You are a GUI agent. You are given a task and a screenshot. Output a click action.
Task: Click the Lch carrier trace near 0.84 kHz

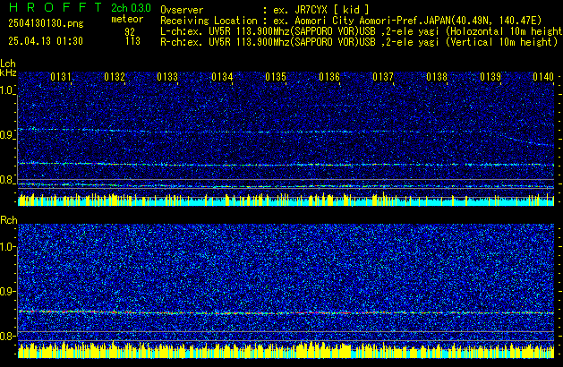[286, 165]
